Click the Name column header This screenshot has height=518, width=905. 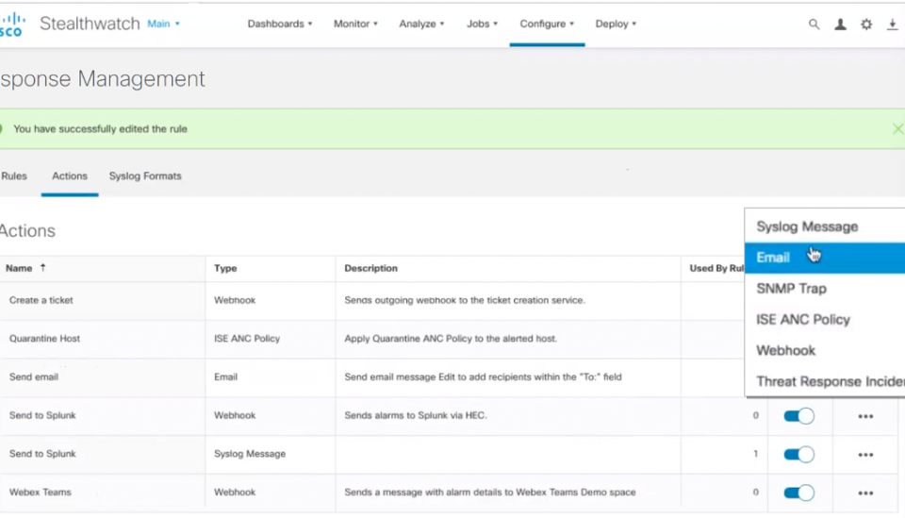tap(19, 268)
